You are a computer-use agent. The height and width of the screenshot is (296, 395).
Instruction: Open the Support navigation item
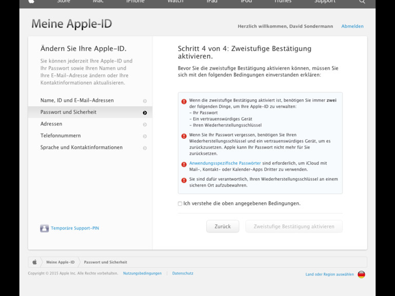coord(325,2)
